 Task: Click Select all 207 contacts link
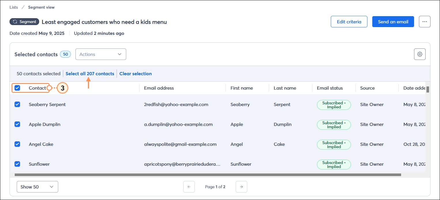[90, 73]
